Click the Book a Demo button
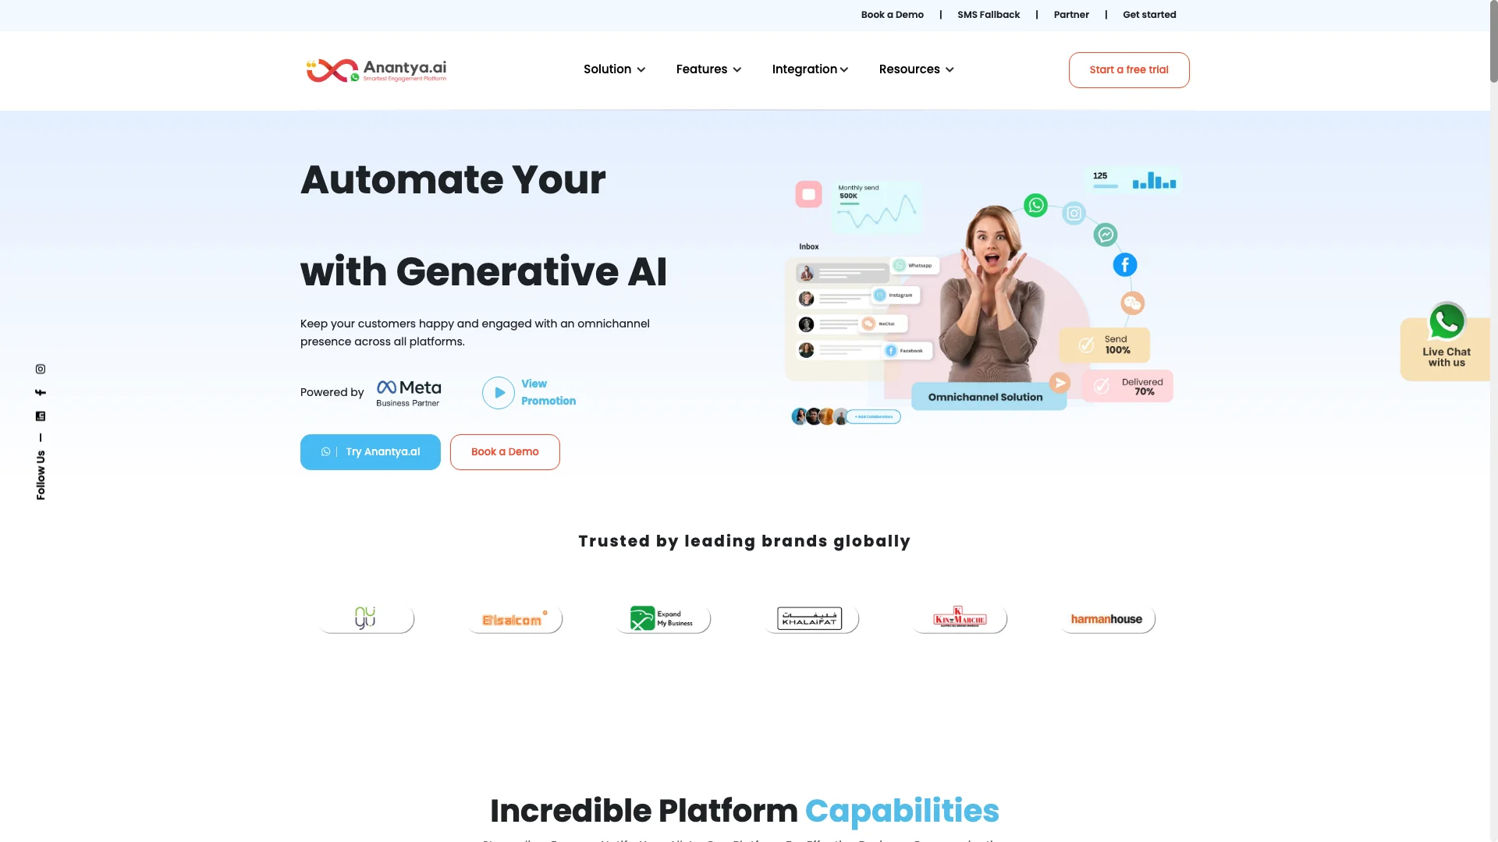 click(504, 451)
